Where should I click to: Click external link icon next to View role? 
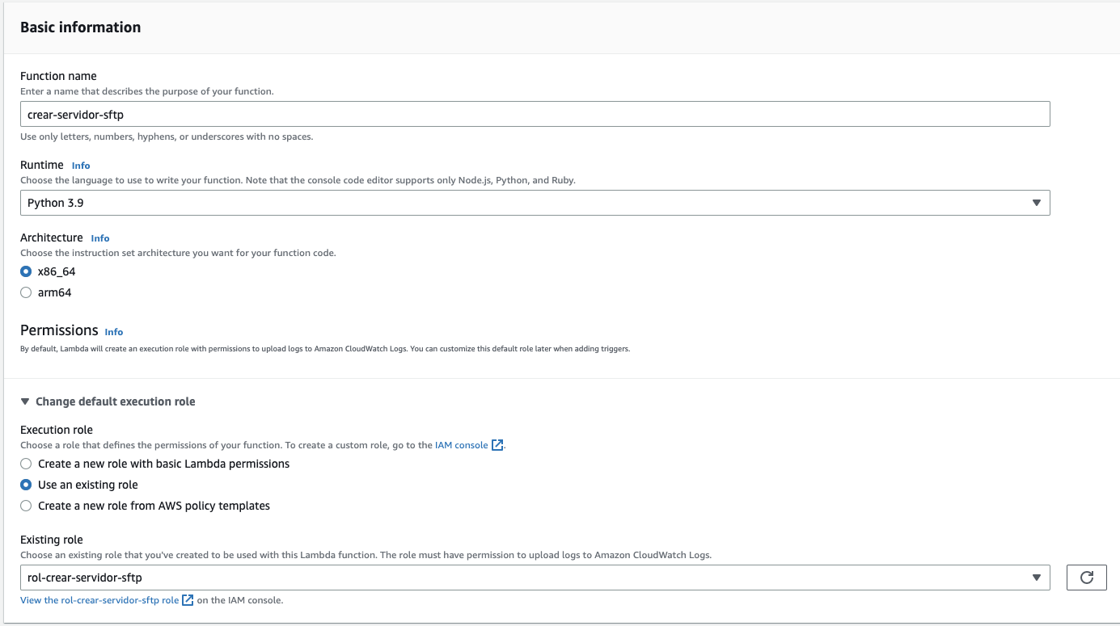click(x=188, y=600)
